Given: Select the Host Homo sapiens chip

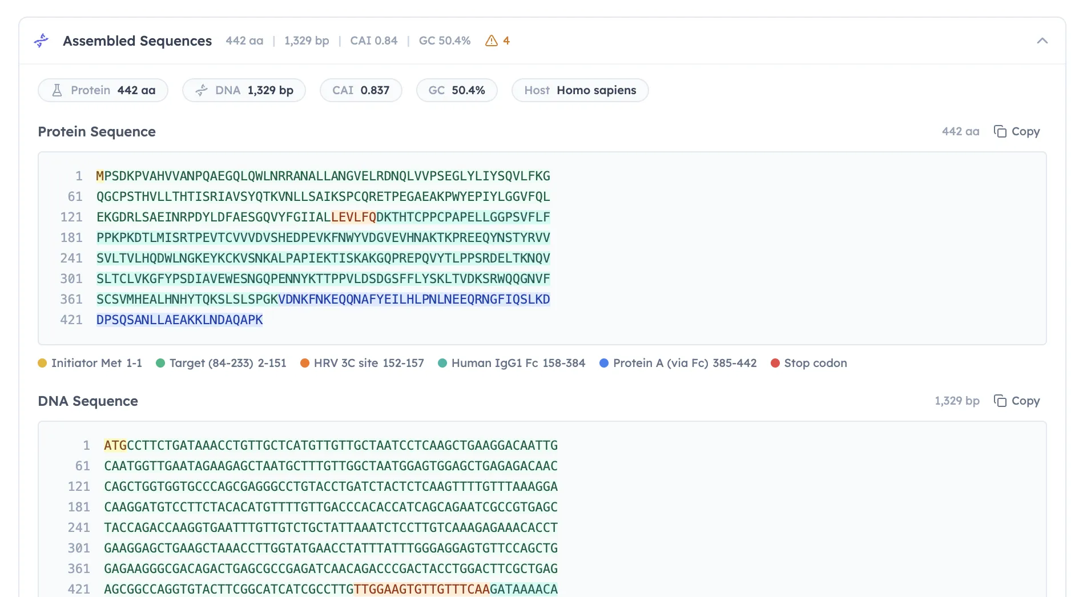Looking at the screenshot, I should [x=580, y=90].
